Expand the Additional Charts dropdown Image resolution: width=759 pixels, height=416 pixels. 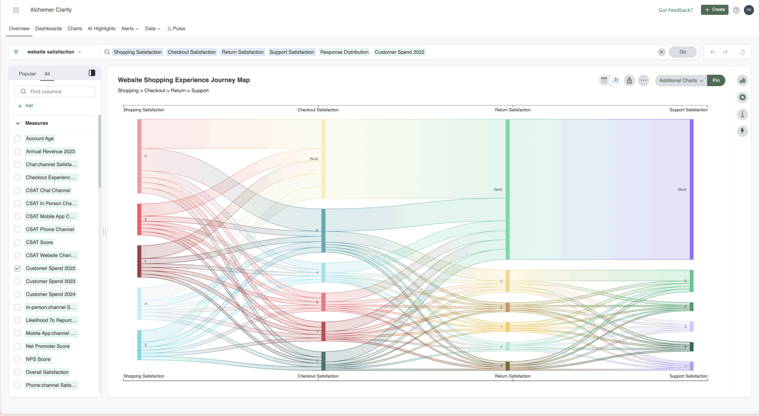pyautogui.click(x=680, y=80)
